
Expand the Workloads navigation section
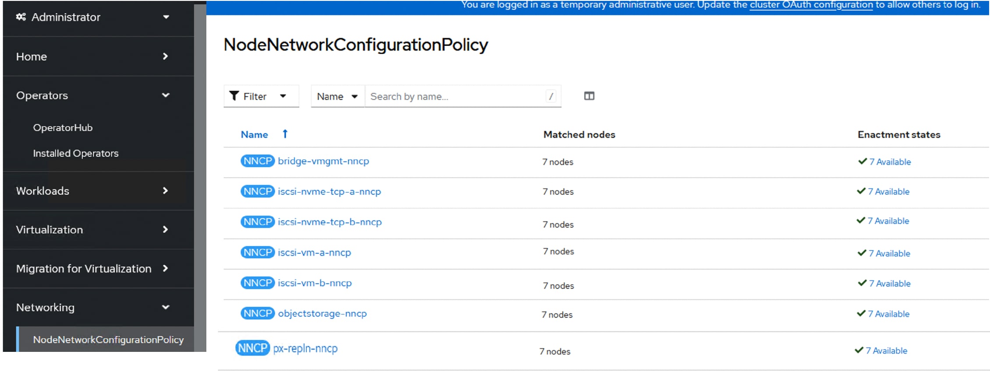(x=93, y=191)
